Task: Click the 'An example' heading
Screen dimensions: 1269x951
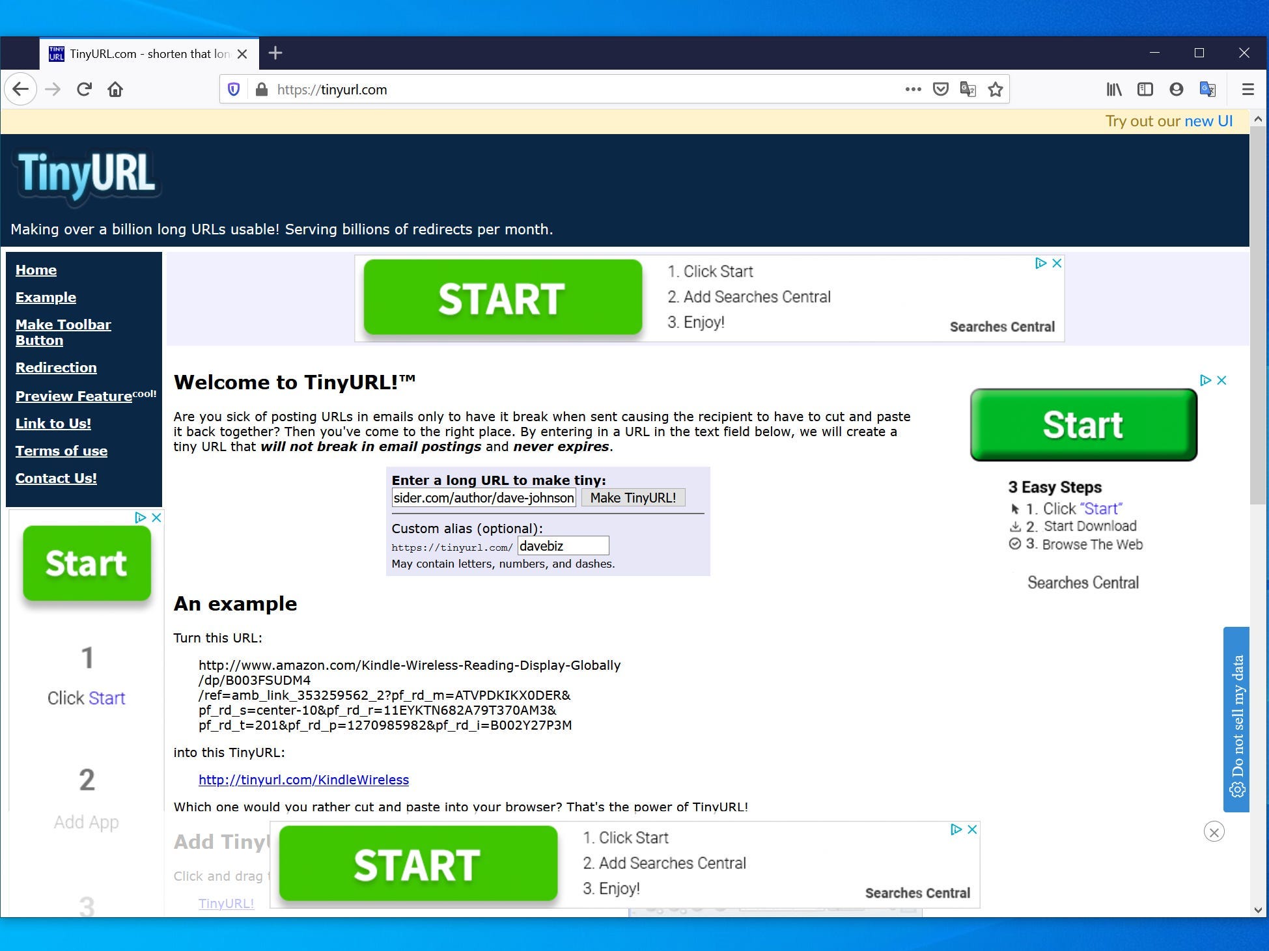Action: pos(235,604)
